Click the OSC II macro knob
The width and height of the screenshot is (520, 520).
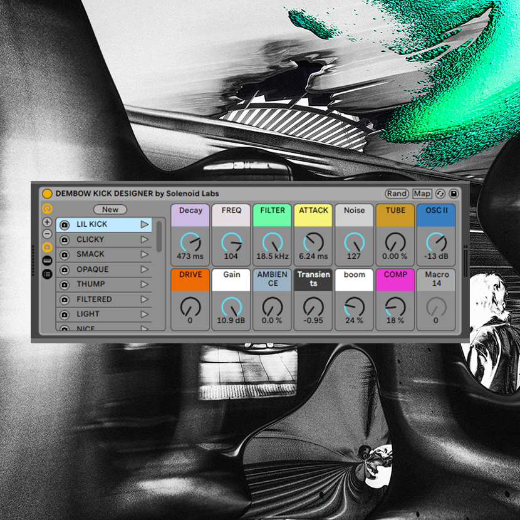point(437,242)
